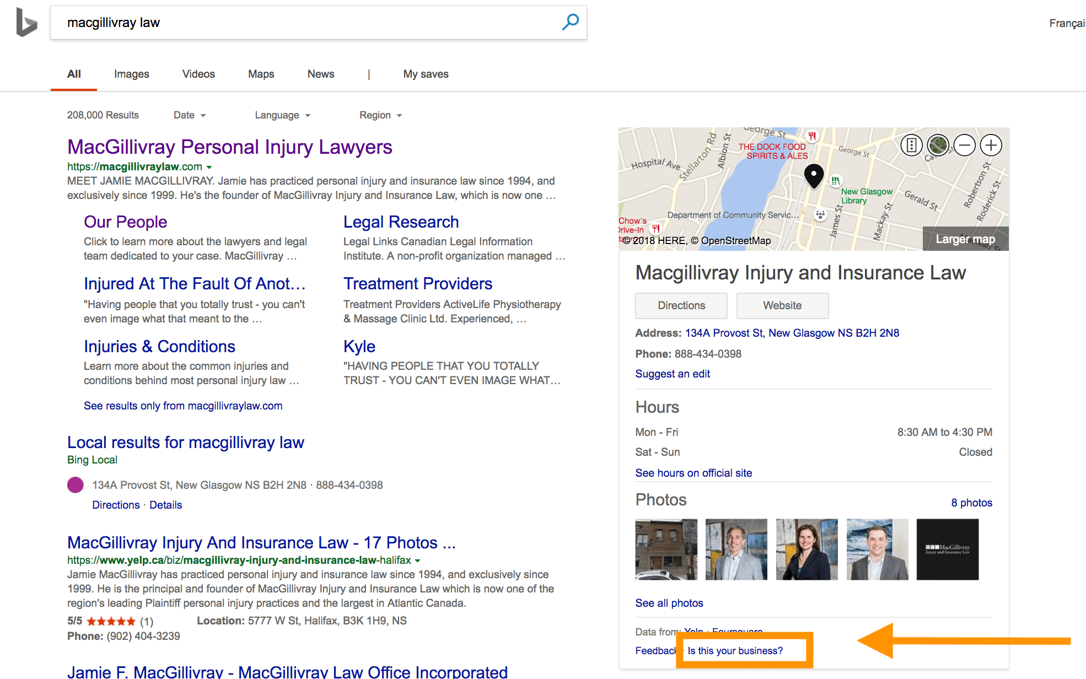Open the Our People sitelink

click(125, 222)
